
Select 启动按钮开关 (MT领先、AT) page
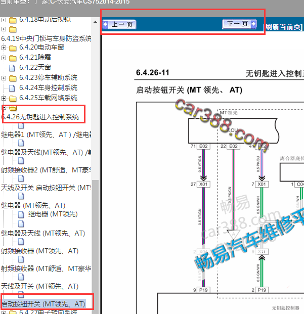click(44, 304)
